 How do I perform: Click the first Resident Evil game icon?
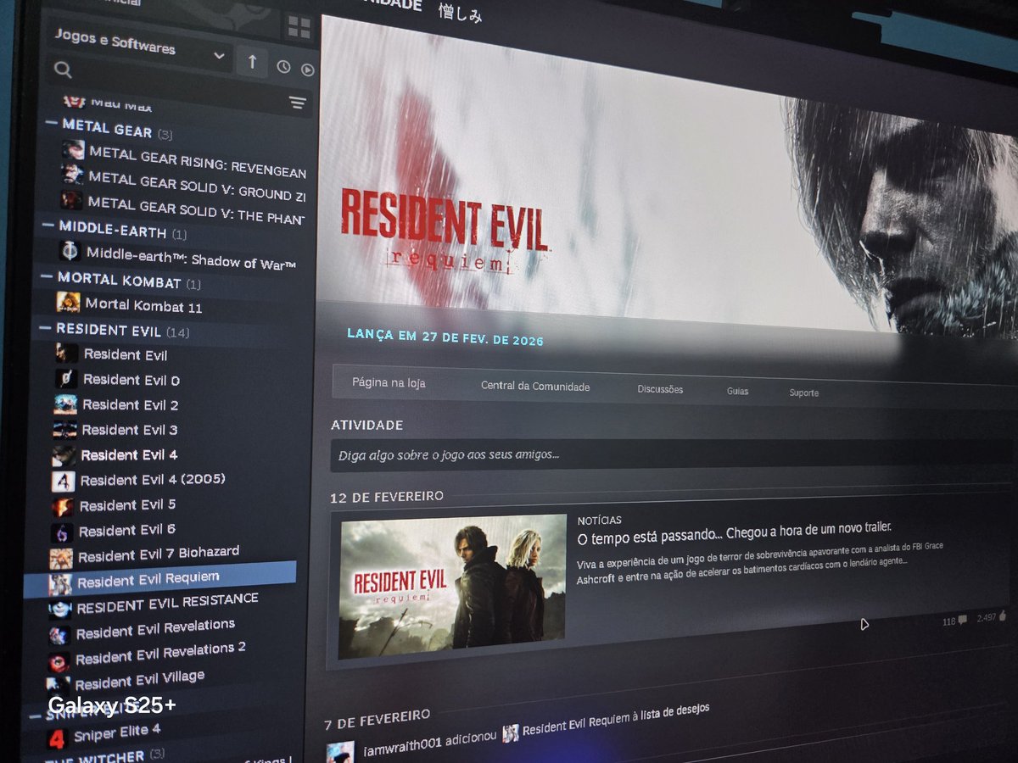[66, 353]
